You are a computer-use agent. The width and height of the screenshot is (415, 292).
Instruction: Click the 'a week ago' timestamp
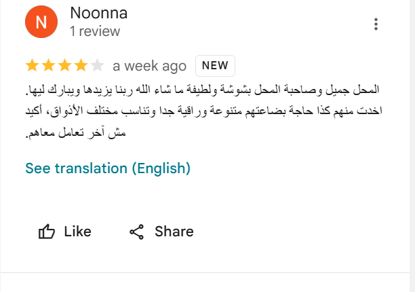coord(150,66)
